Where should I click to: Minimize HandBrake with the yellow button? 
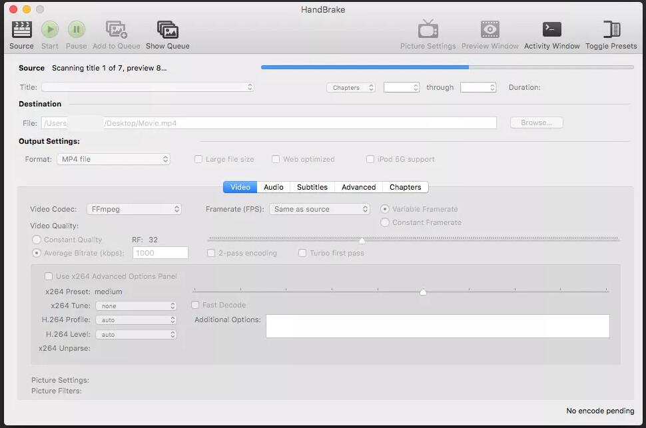click(x=27, y=9)
